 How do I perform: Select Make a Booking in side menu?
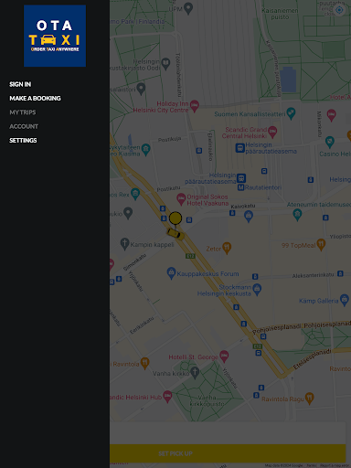click(x=35, y=99)
